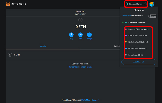The width and height of the screenshot is (162, 103).
Task: Open the account avatar menu
Action: point(151,4)
